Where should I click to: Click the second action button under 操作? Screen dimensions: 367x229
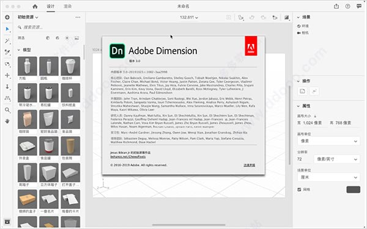(314, 91)
